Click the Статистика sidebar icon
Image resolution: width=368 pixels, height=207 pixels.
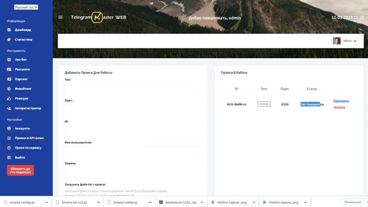point(9,40)
